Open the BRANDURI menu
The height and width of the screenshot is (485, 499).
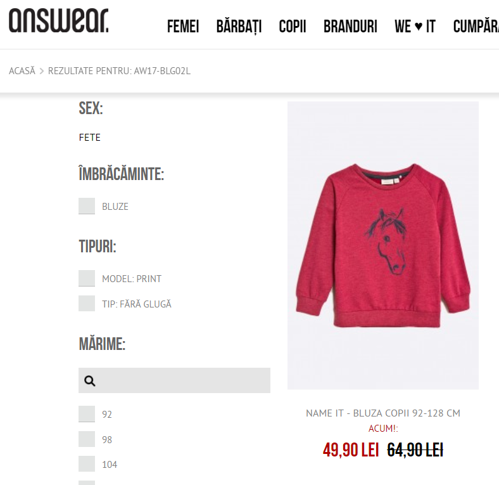coord(350,27)
